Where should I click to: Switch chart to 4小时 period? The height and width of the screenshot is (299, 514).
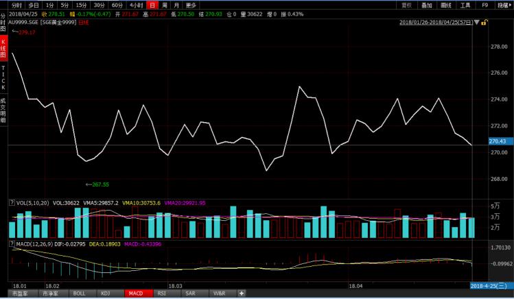click(136, 5)
